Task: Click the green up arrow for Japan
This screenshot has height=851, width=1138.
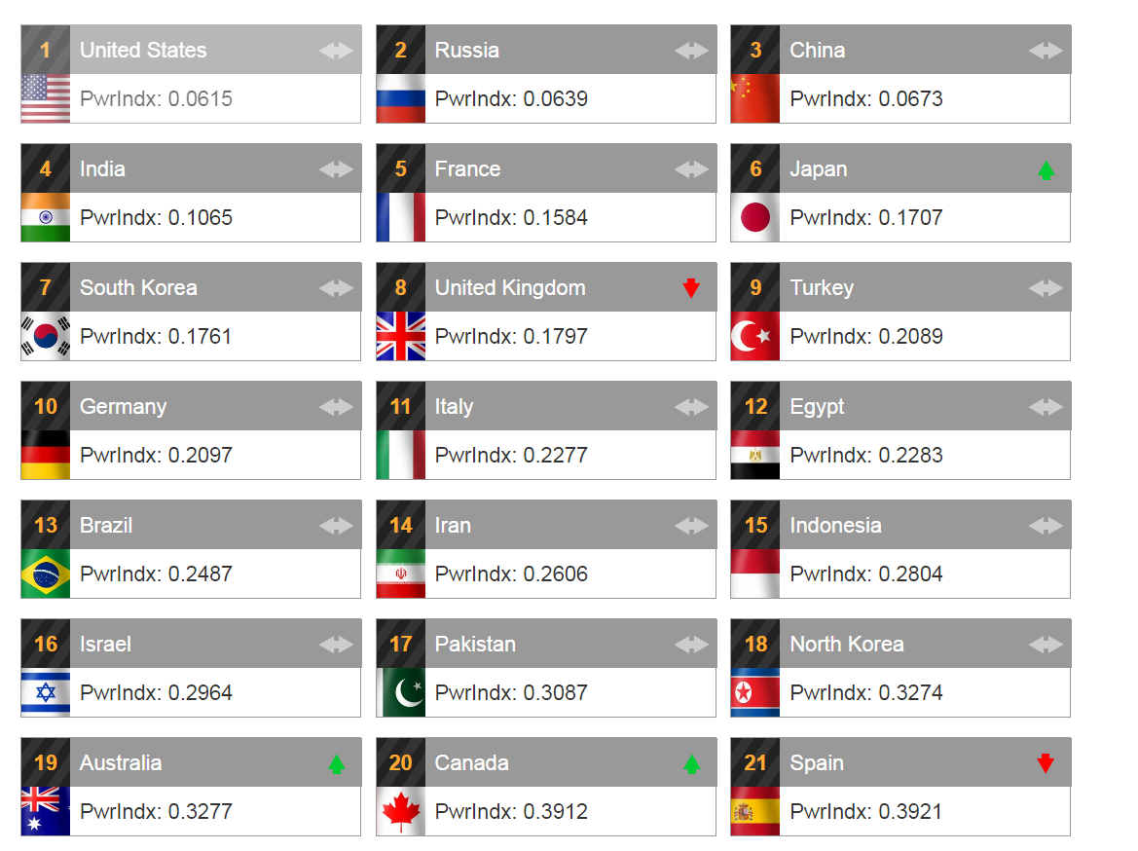Action: pyautogui.click(x=1046, y=170)
